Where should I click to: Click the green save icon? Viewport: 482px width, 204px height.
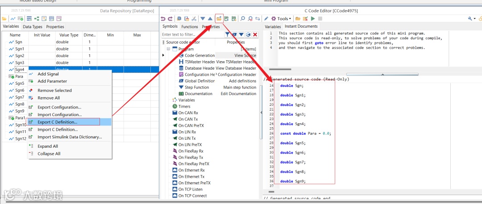pos(227,19)
